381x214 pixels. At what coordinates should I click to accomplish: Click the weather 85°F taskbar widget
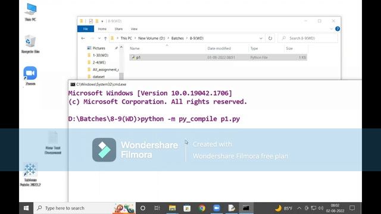tap(283, 208)
